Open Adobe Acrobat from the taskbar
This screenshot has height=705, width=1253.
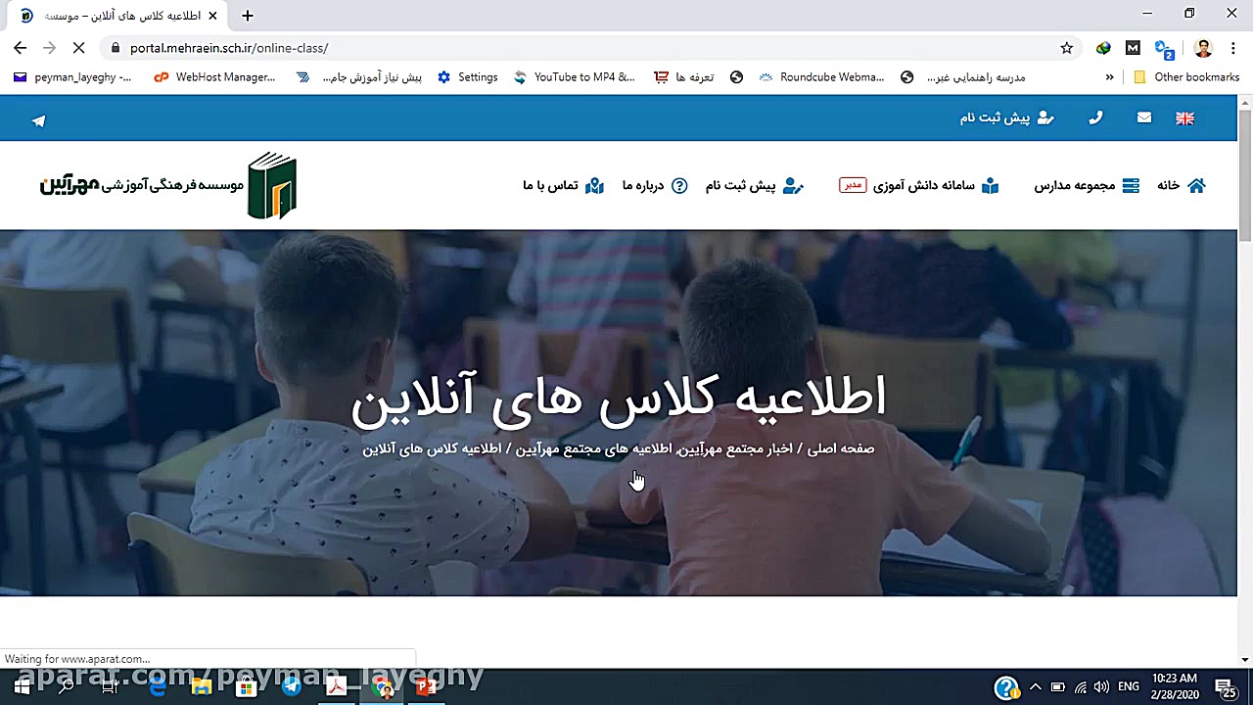coord(336,685)
